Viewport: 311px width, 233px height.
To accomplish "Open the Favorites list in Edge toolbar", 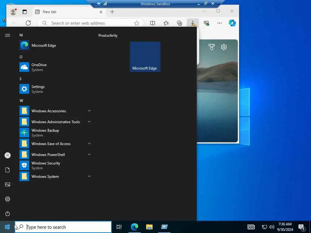I will pos(166,23).
